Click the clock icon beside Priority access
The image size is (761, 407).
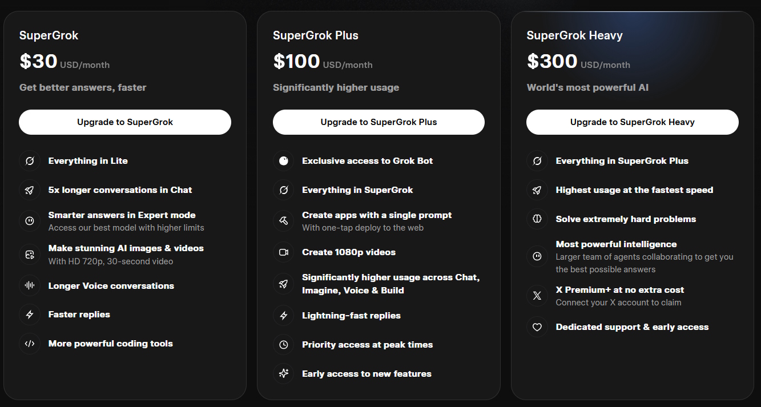(283, 345)
